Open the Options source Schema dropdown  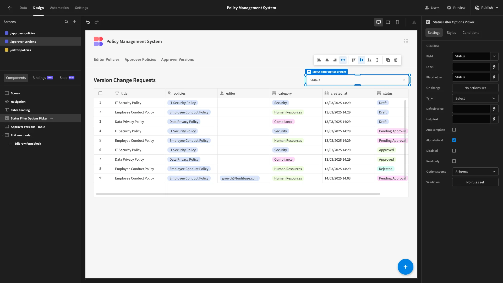(475, 172)
